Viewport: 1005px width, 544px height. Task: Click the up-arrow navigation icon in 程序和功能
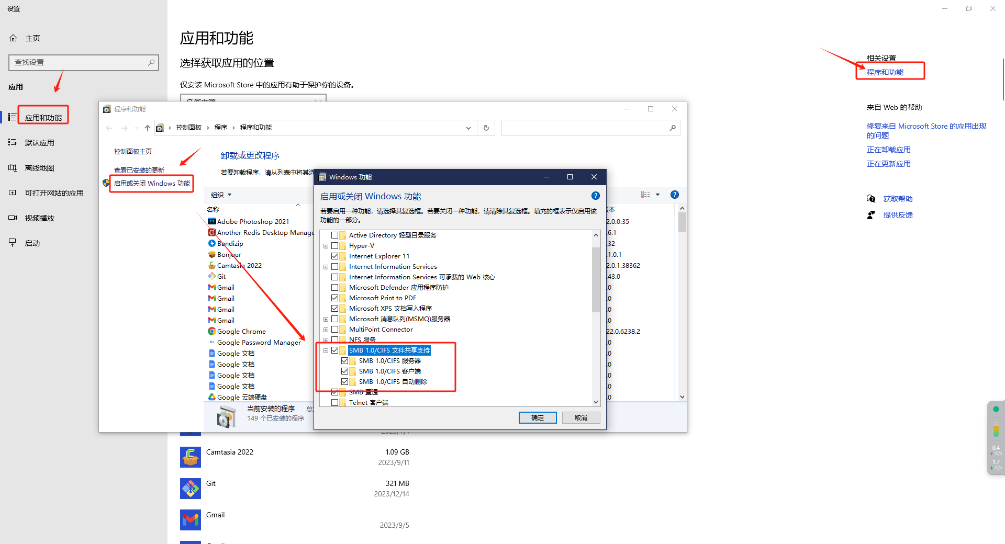148,128
